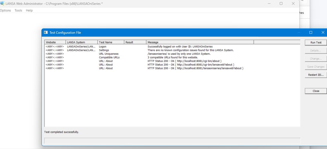Viewport: 327px width, 149px height.
Task: Select the Logon test result row
Action: click(x=102, y=46)
